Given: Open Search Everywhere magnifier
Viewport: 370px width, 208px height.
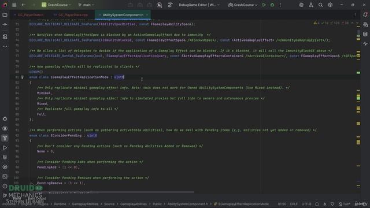Looking at the screenshot, I should (x=320, y=5).
